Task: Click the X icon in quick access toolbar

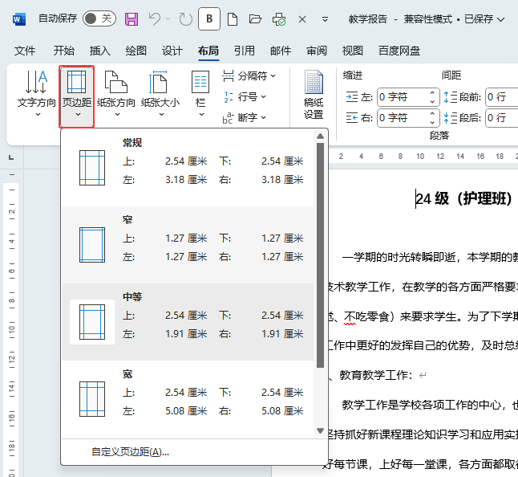Action: (x=302, y=19)
